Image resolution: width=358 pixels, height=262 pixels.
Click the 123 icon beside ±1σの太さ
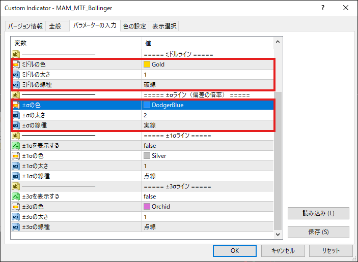tap(16, 166)
